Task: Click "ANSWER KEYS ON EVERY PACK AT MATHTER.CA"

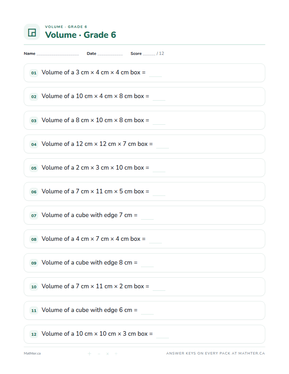Action: (216, 353)
